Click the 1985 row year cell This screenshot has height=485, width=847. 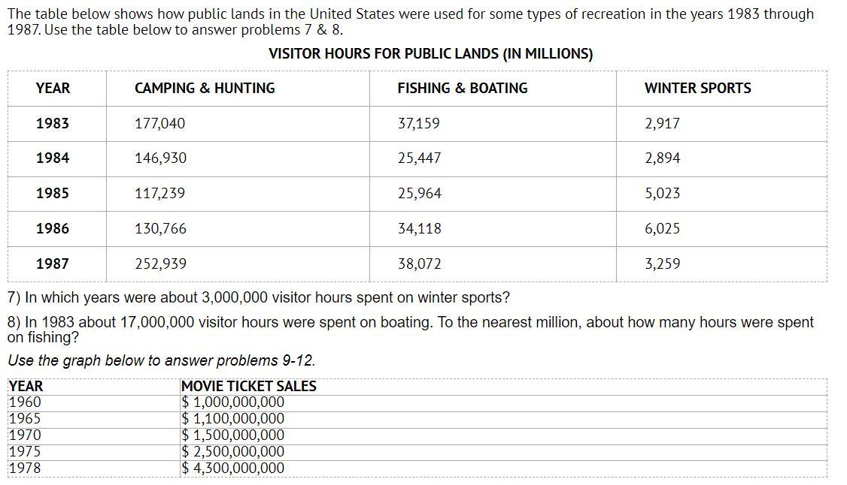click(x=53, y=194)
